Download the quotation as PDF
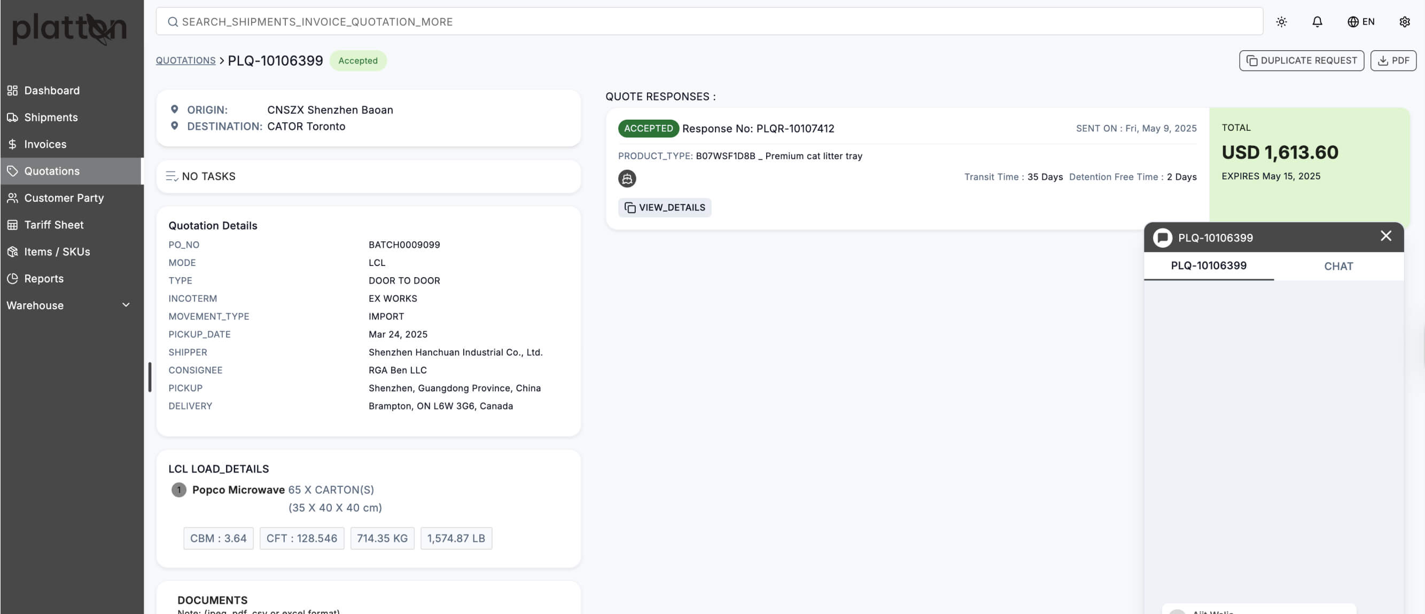Viewport: 1425px width, 614px height. click(x=1393, y=60)
